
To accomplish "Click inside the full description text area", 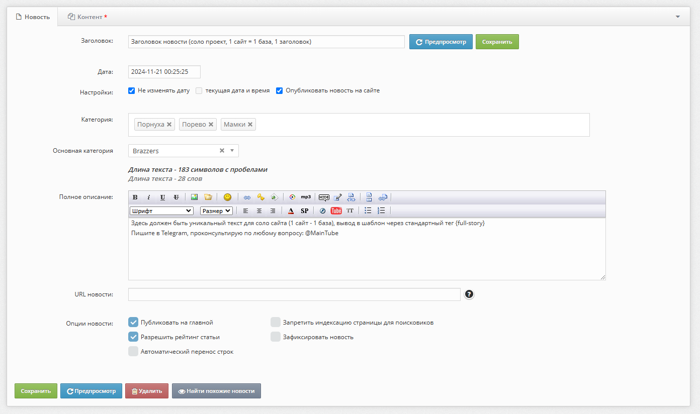I will pyautogui.click(x=367, y=249).
